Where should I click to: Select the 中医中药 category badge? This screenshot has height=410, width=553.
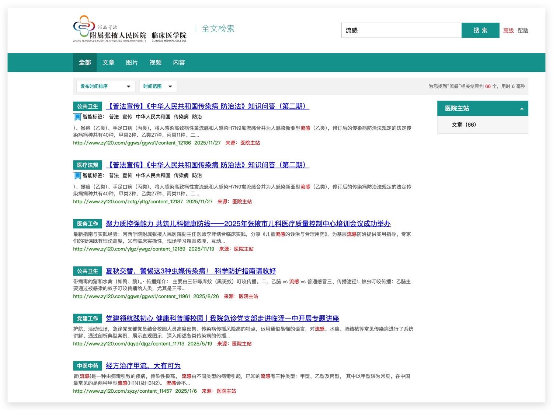[87, 366]
